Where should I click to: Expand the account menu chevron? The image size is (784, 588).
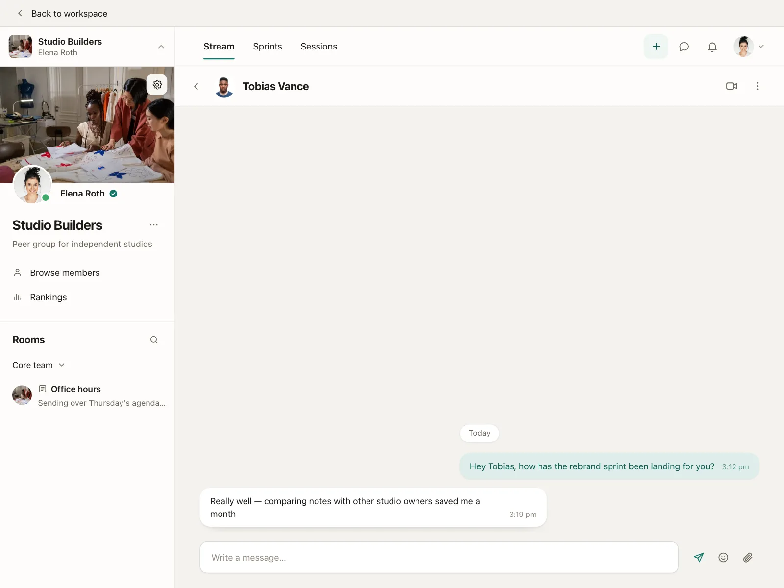click(x=761, y=47)
